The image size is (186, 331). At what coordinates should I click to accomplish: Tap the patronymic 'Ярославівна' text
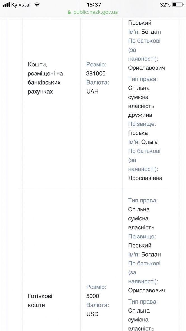pyautogui.click(x=145, y=178)
